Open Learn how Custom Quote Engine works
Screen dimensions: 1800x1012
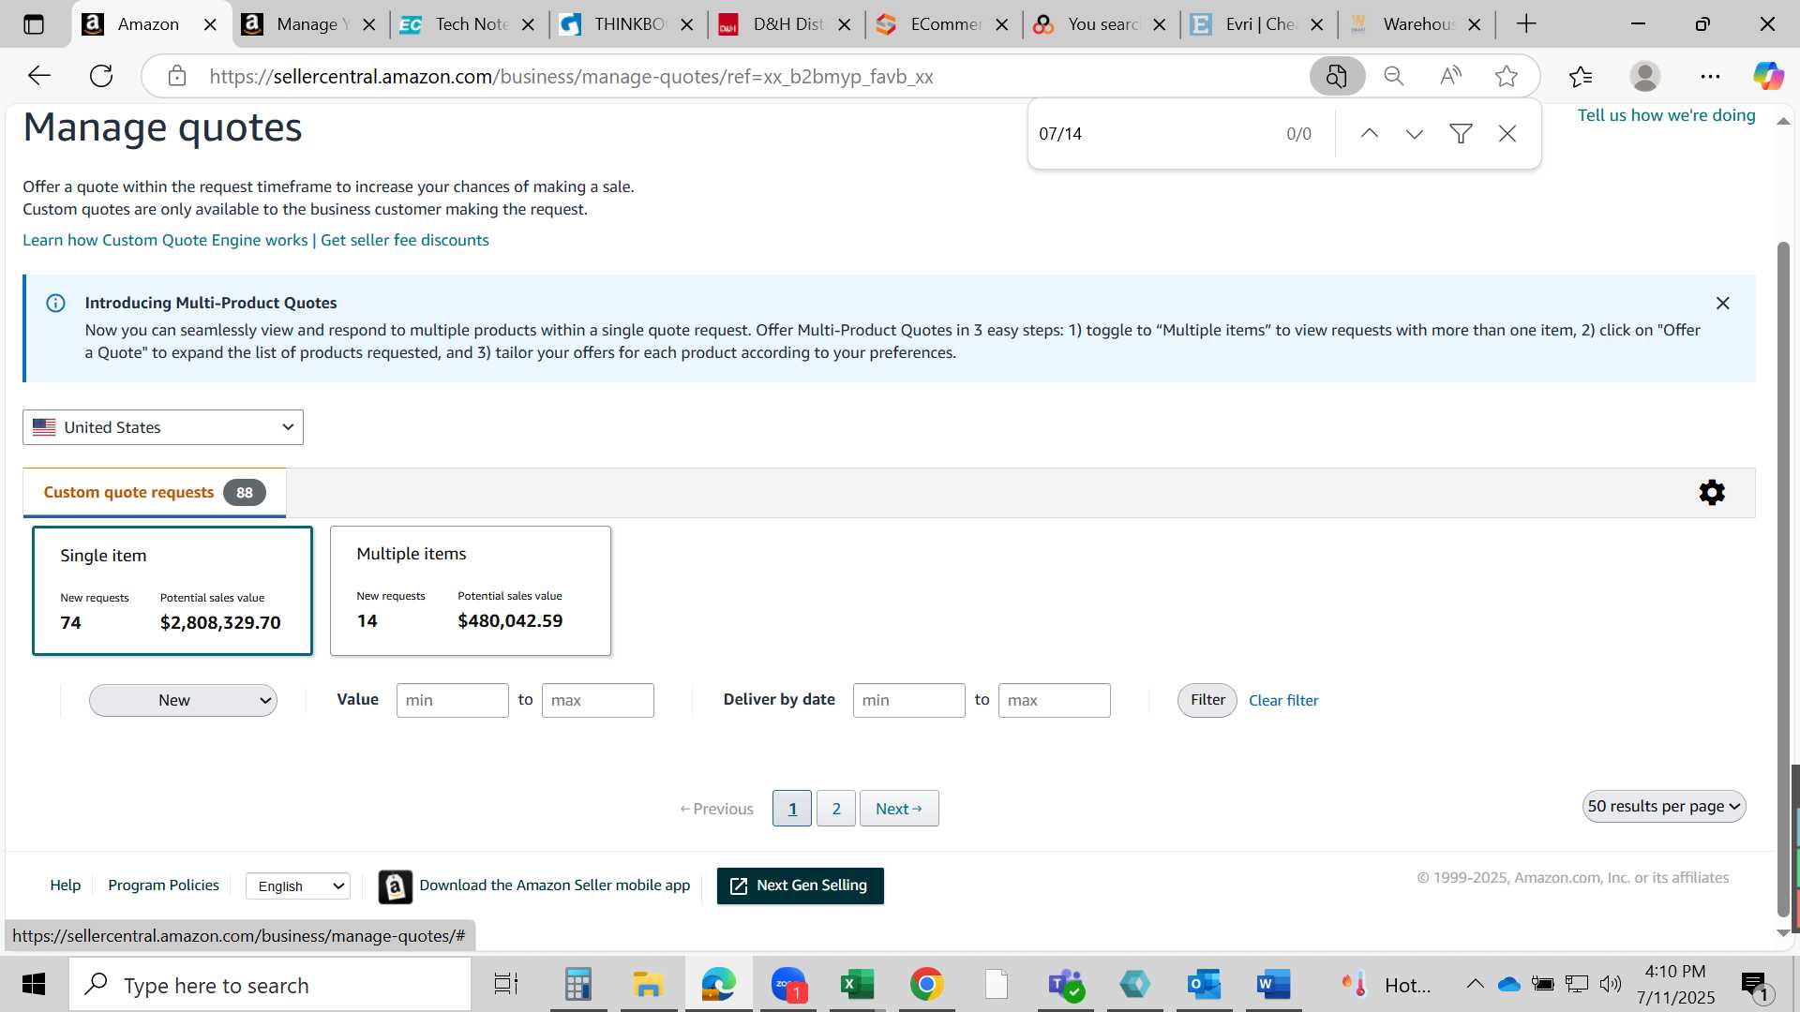coord(165,240)
